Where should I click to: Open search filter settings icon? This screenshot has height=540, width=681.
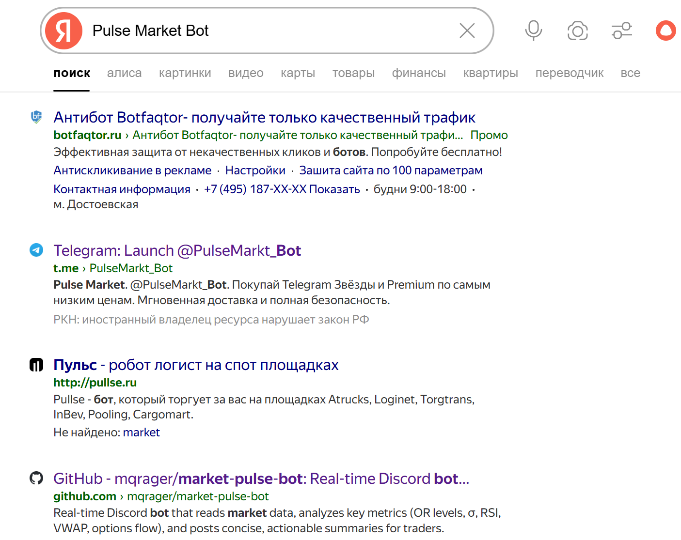tap(621, 30)
